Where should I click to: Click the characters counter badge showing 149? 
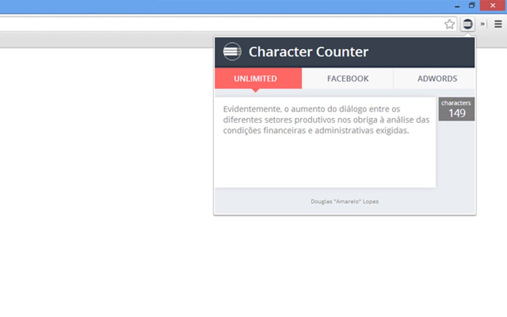pyautogui.click(x=456, y=108)
